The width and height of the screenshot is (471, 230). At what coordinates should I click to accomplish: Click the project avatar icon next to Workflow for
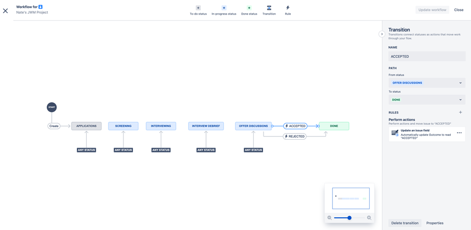[x=41, y=7]
